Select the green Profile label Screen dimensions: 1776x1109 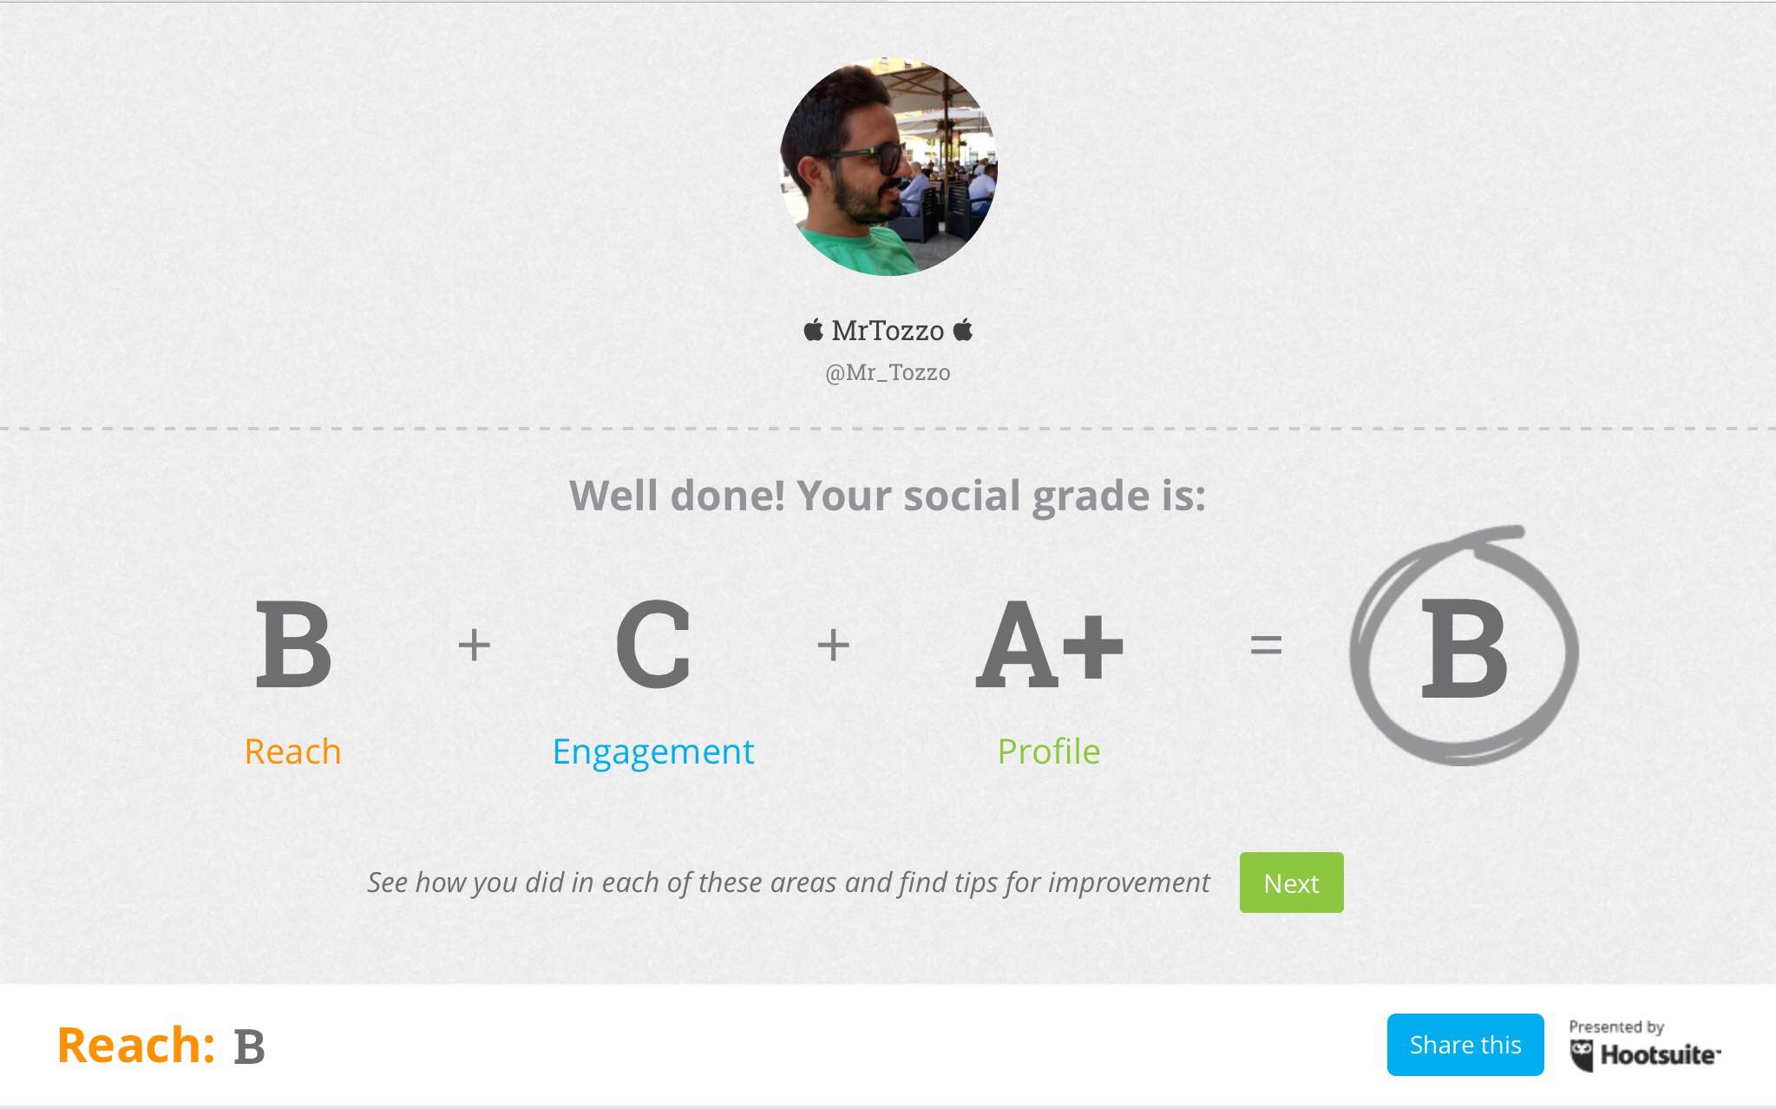1049,751
